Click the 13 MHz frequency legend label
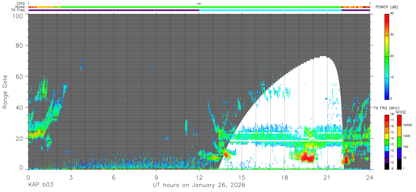416x192 pixels. coord(392,144)
